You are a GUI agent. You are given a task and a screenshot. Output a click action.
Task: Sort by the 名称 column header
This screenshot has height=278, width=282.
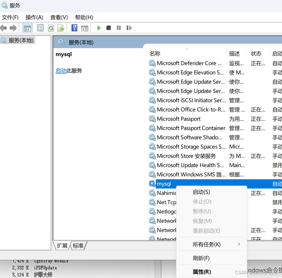tap(187, 54)
